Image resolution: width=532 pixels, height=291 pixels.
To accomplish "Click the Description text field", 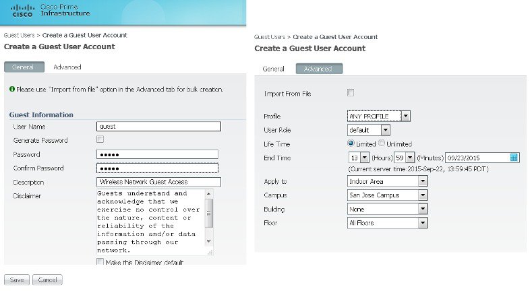I will 158,182.
